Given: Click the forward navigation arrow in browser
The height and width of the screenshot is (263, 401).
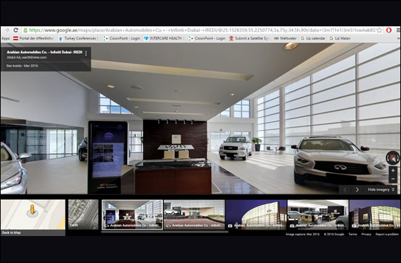Looking at the screenshot, I should coord(7,30).
